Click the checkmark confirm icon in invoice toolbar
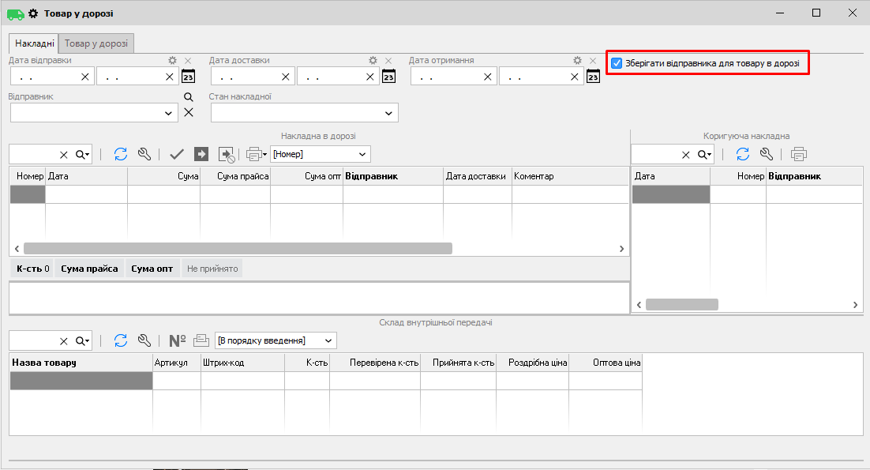The width and height of the screenshot is (870, 470). pyautogui.click(x=177, y=154)
